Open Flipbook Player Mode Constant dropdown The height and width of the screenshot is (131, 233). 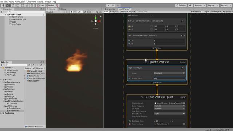(169, 73)
